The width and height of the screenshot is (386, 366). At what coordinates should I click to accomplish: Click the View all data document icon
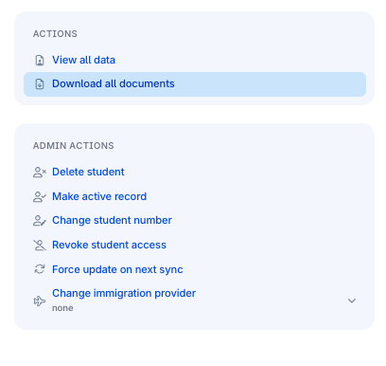(x=40, y=60)
